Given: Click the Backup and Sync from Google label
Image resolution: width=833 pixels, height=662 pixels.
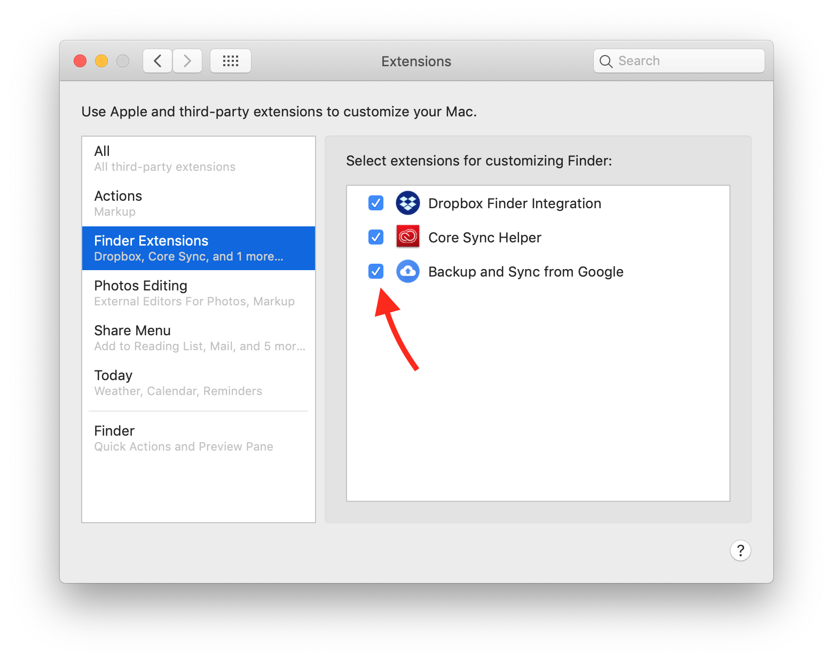Looking at the screenshot, I should point(526,272).
